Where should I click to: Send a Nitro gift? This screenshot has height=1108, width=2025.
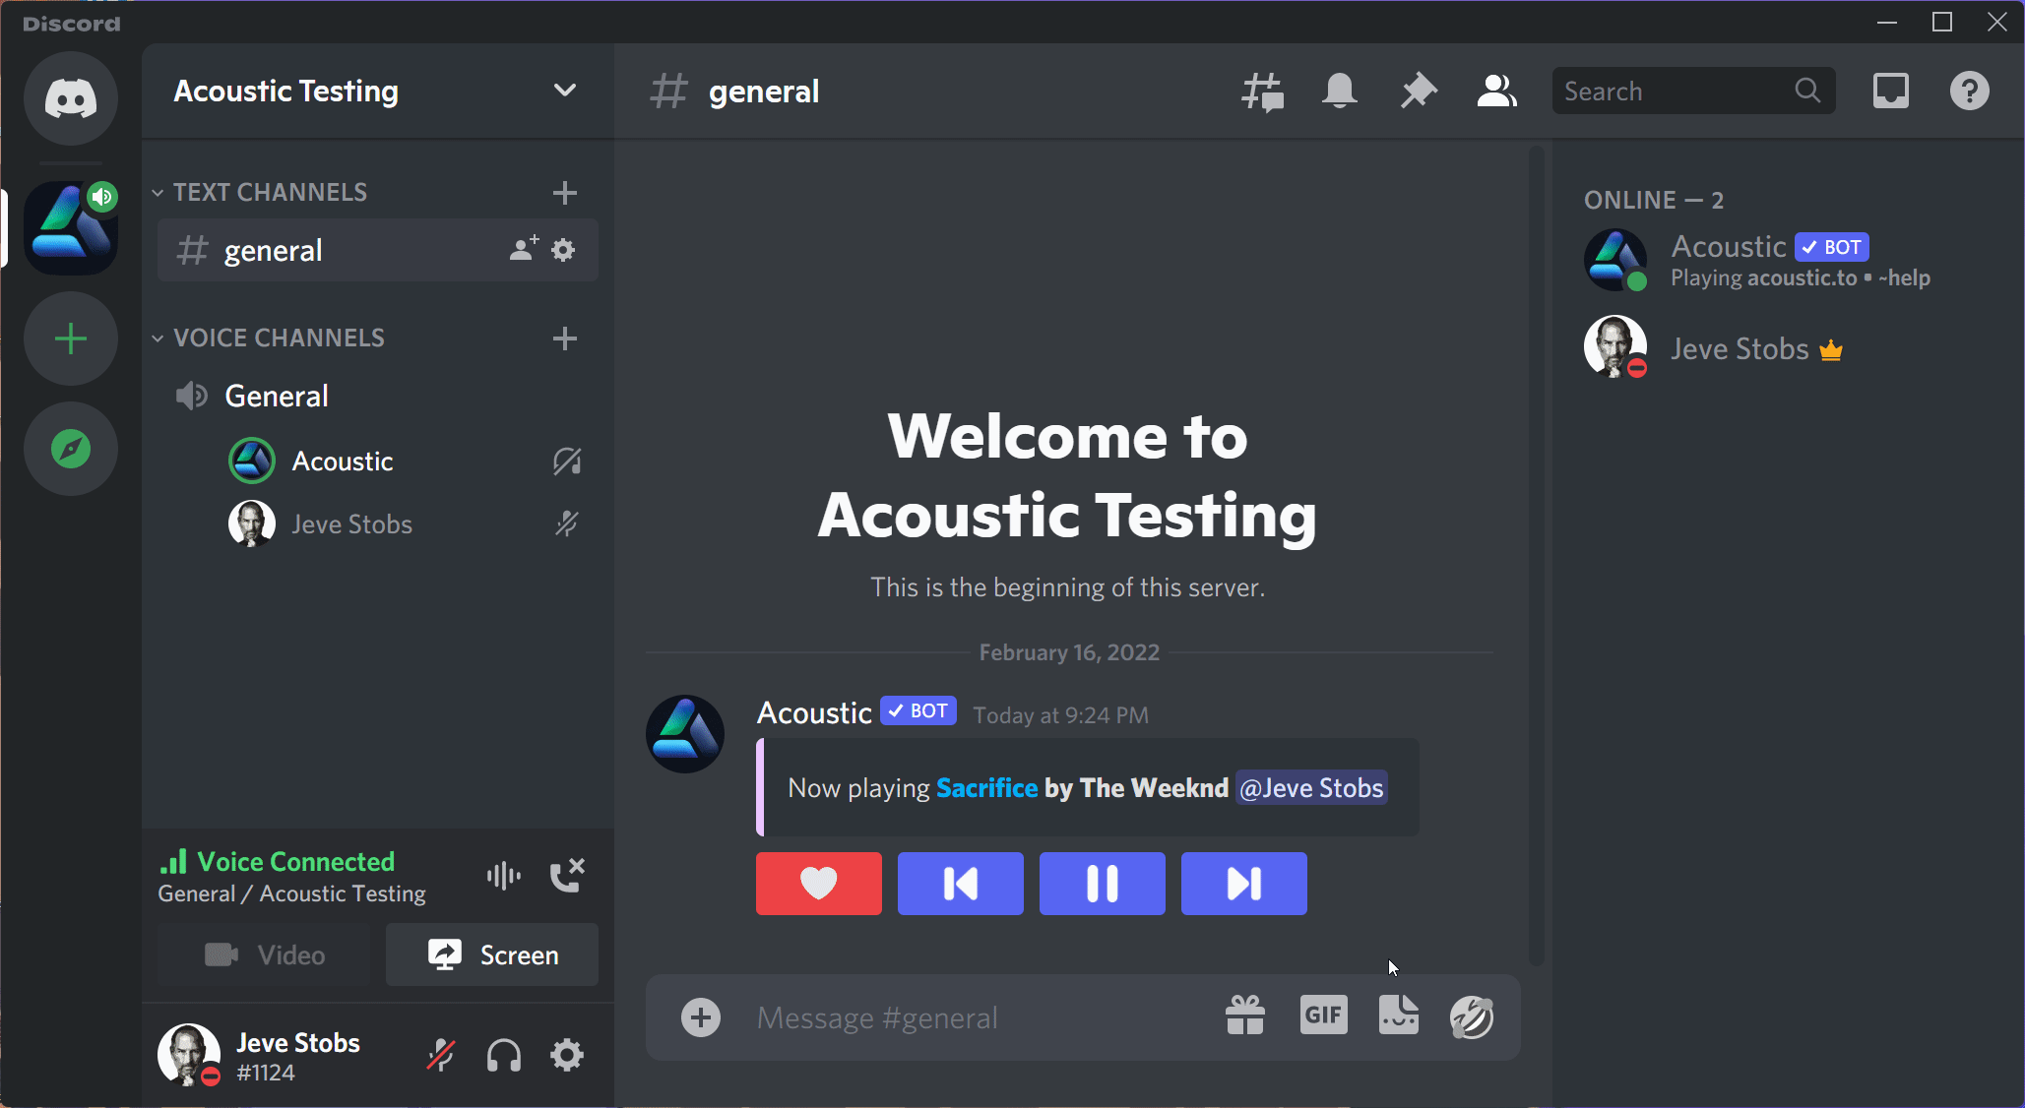point(1245,1016)
